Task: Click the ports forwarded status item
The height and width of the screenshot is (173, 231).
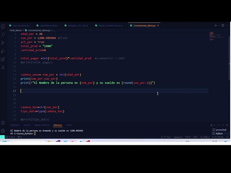Action: [19, 137]
